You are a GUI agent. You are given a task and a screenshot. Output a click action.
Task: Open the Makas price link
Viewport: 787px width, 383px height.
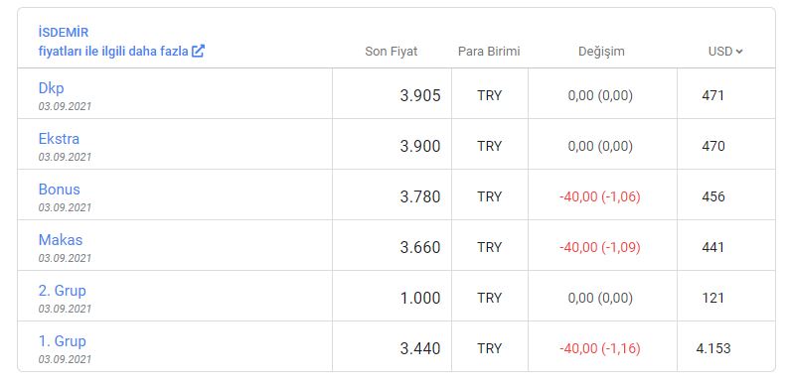[61, 240]
